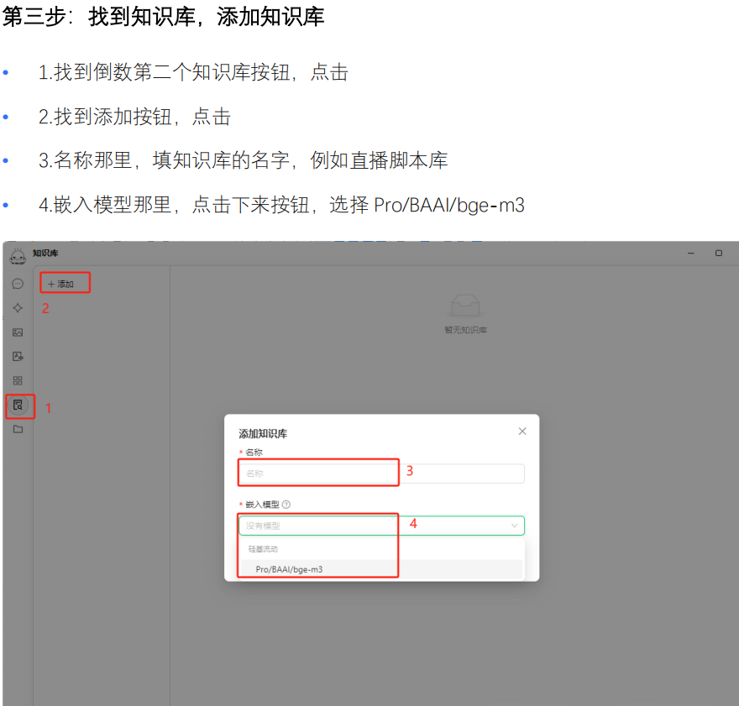Click the 添加知识库 dialog title
Screen dimensions: 739x706
[x=263, y=434]
